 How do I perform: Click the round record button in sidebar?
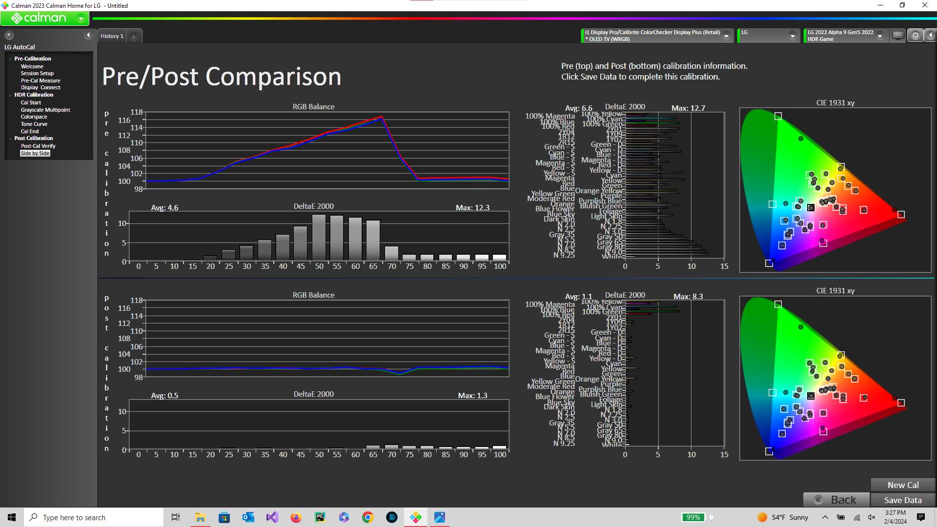9,35
